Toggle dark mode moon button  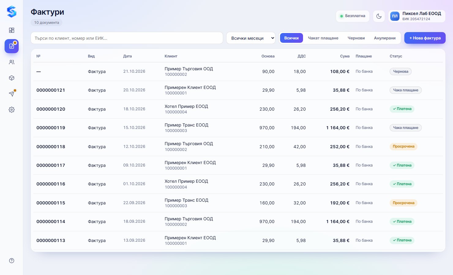point(379,16)
